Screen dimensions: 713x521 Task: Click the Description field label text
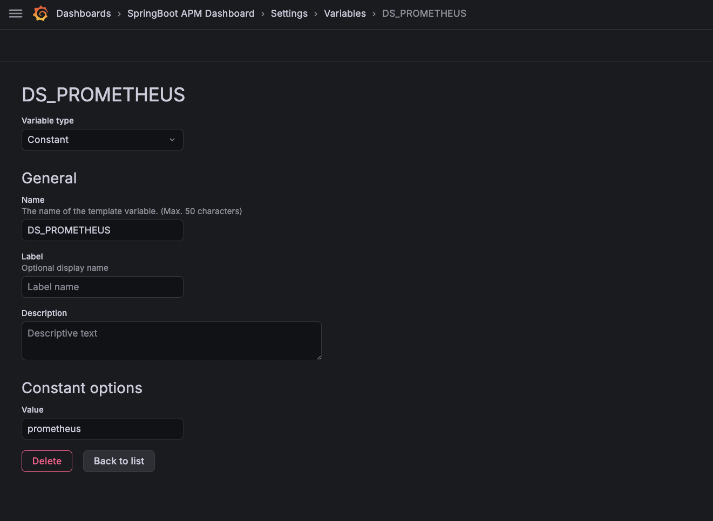[44, 313]
